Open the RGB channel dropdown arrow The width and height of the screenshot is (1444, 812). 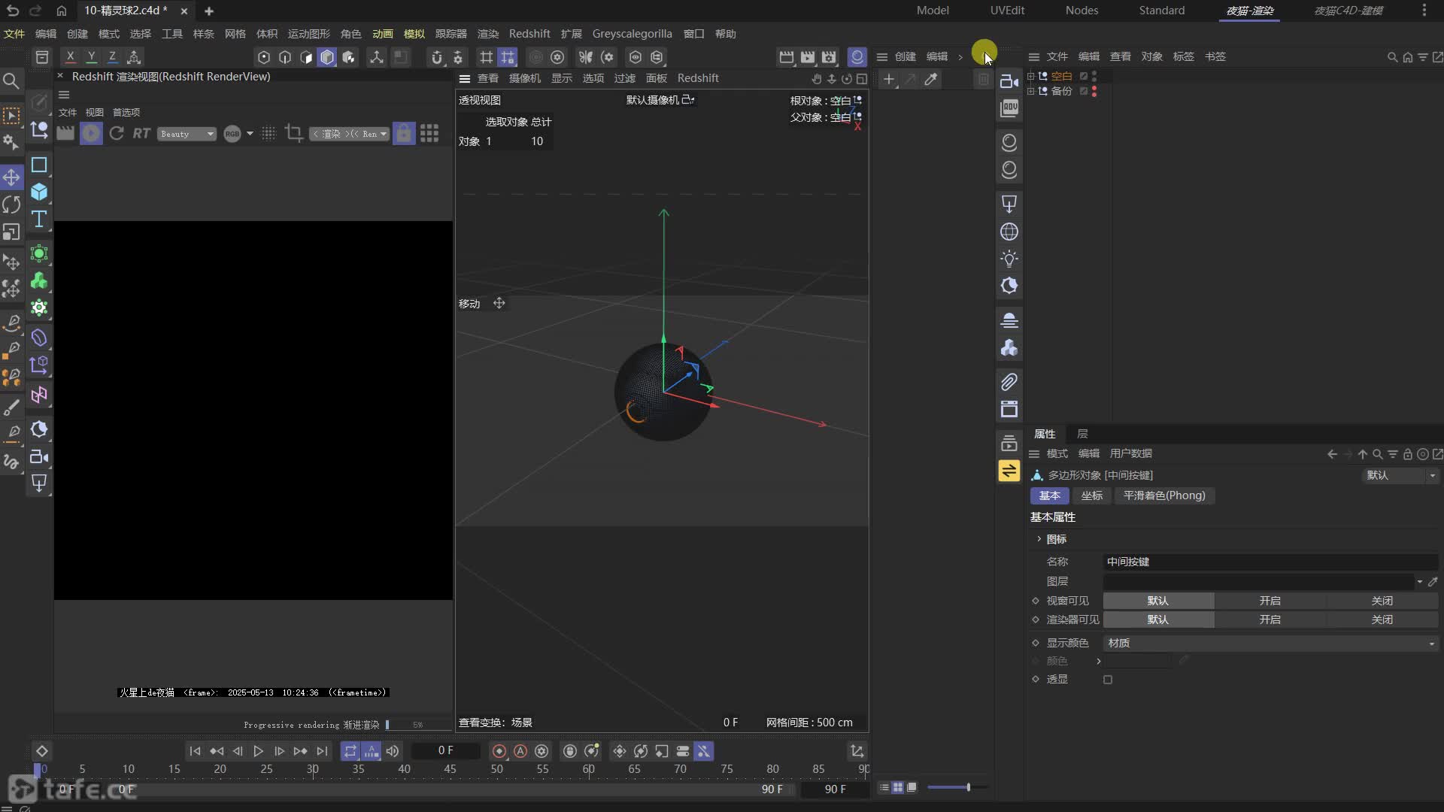250,134
